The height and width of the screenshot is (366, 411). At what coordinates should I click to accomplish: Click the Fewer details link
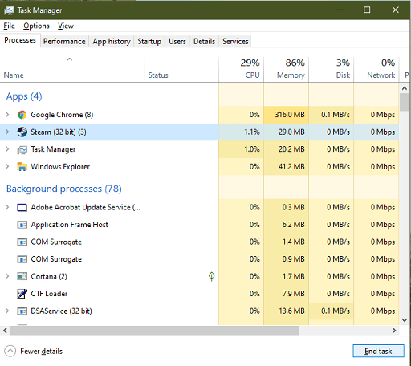click(41, 352)
